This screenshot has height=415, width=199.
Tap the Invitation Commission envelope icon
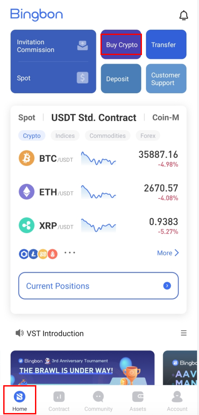pyautogui.click(x=82, y=46)
